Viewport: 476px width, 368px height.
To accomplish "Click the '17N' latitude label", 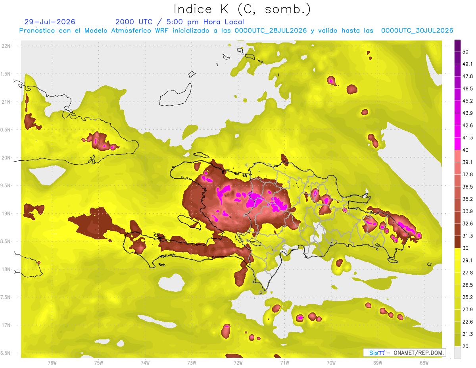I will click(x=6, y=325).
